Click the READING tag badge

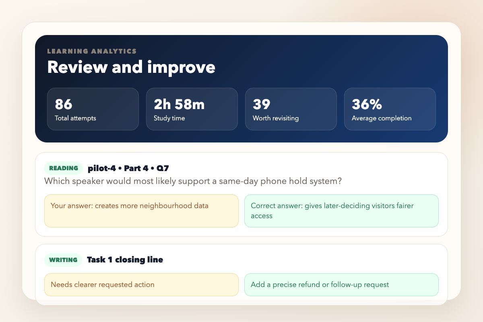(64, 168)
